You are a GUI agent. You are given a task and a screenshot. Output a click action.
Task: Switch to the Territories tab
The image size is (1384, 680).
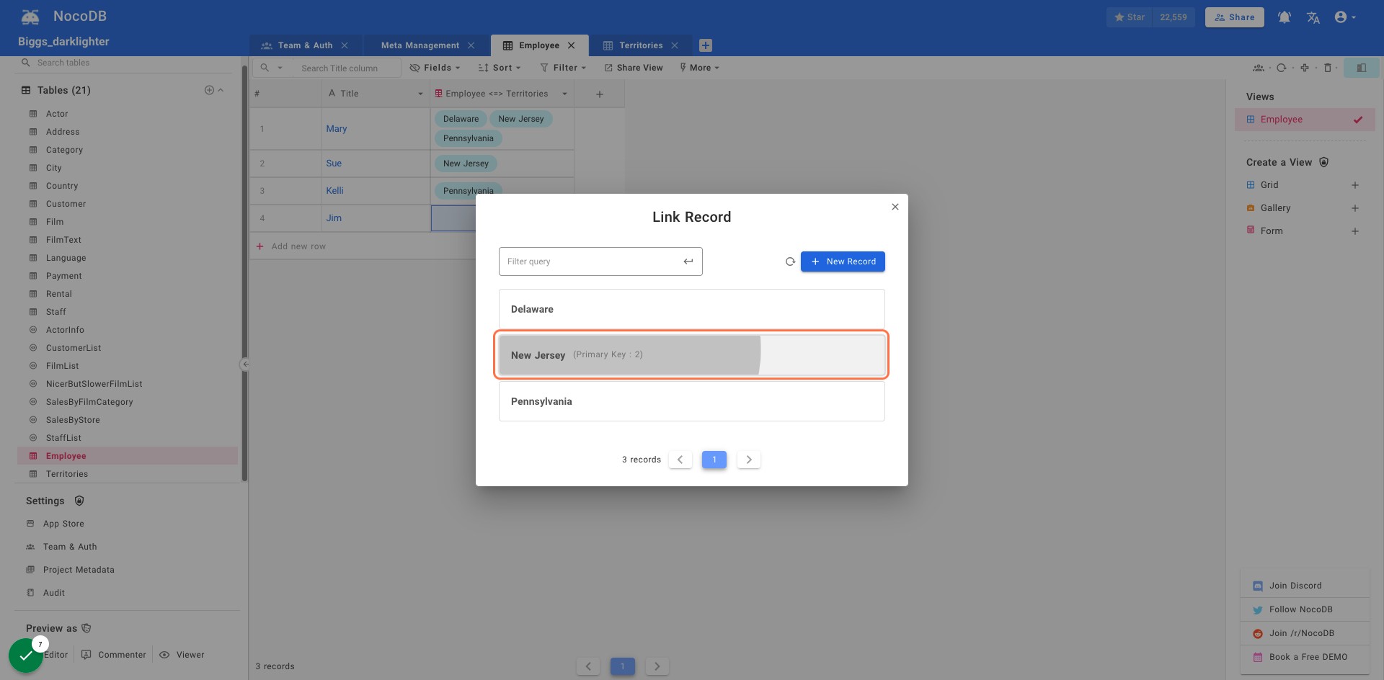click(x=640, y=45)
